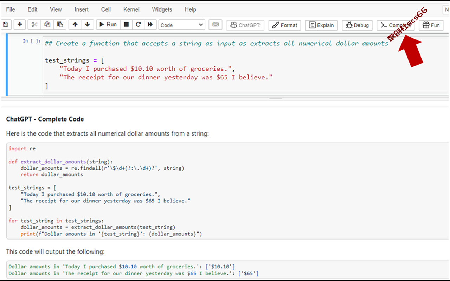Viewport: 450px width, 281px height.
Task: Click the comment line '## Create a function...'
Action: click(x=217, y=43)
